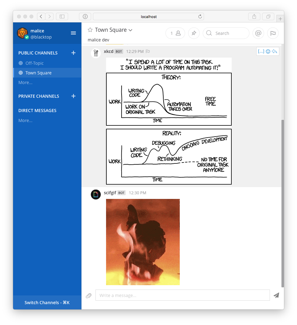
Task: Click the scifgif bot avatar
Action: 96,195
